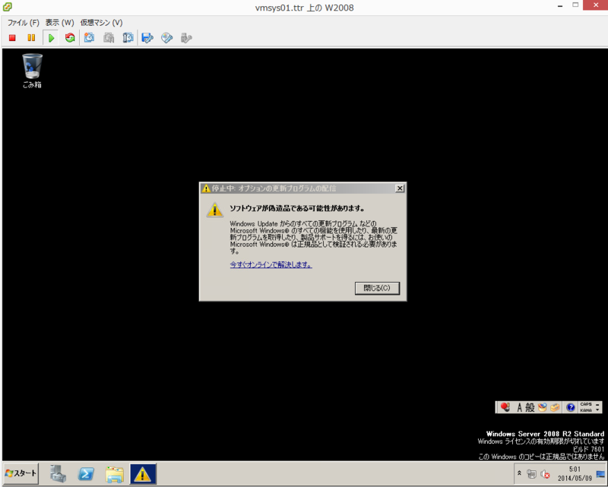The height and width of the screenshot is (487, 608).
Task: Follow the 今すぐオンラインで解決します link
Action: coord(271,264)
